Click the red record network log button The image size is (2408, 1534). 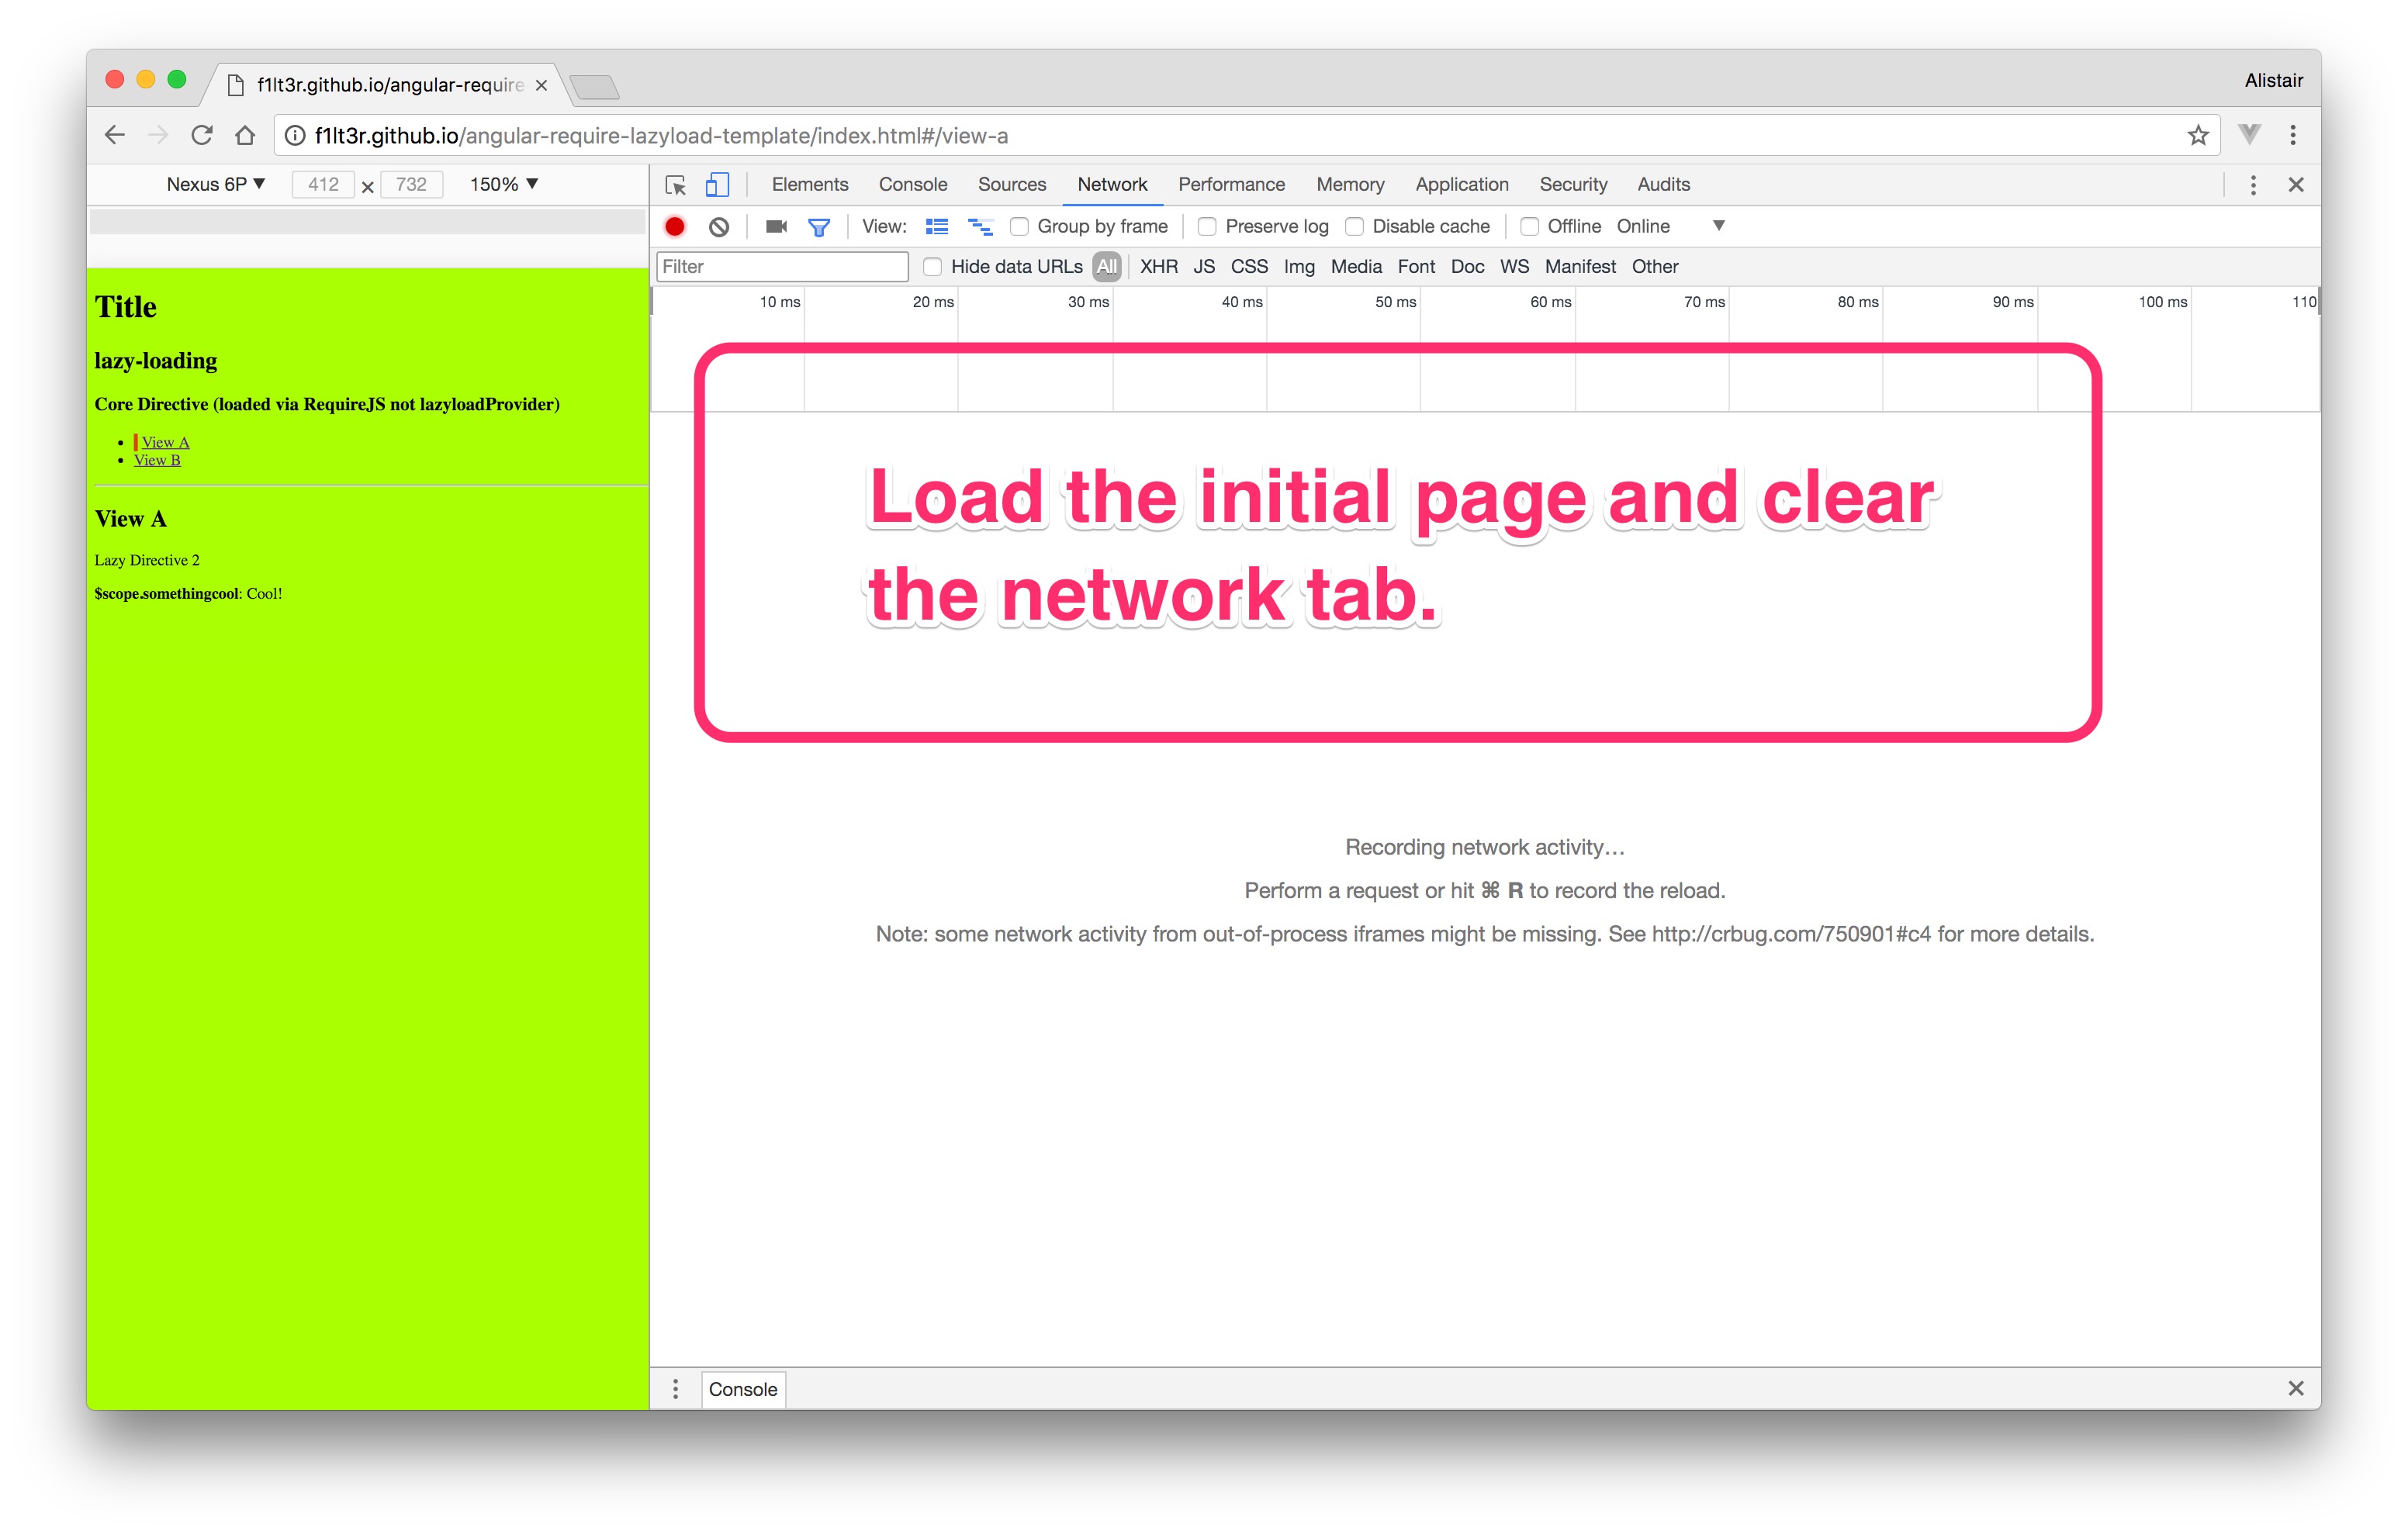[x=675, y=227]
